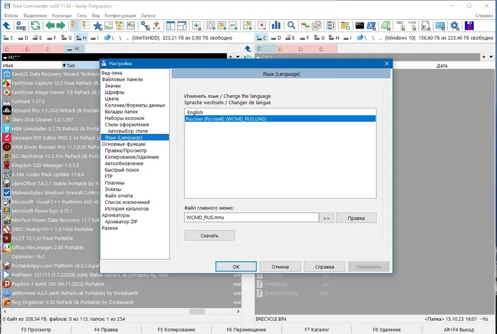This screenshot has width=497, height=334.
Task: Click the red X unselect toolbar icon
Action: point(262,25)
